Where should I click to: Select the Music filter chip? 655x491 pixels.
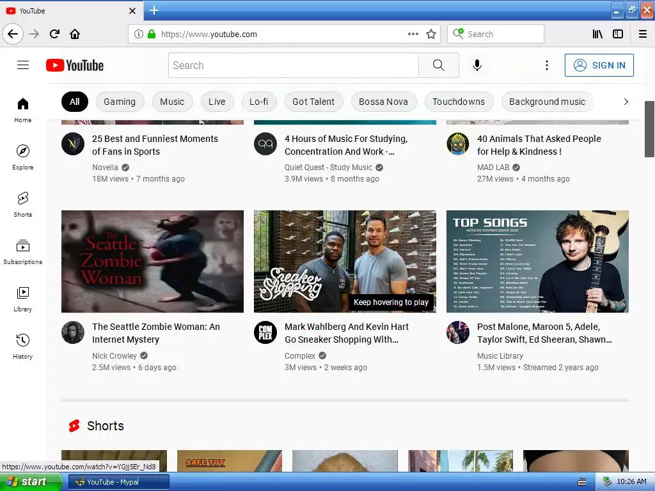[x=172, y=102]
